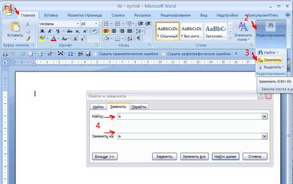This screenshot has width=293, height=184.
Task: Toggle Скрыть грамматические ошибки option
Action: tap(126, 54)
